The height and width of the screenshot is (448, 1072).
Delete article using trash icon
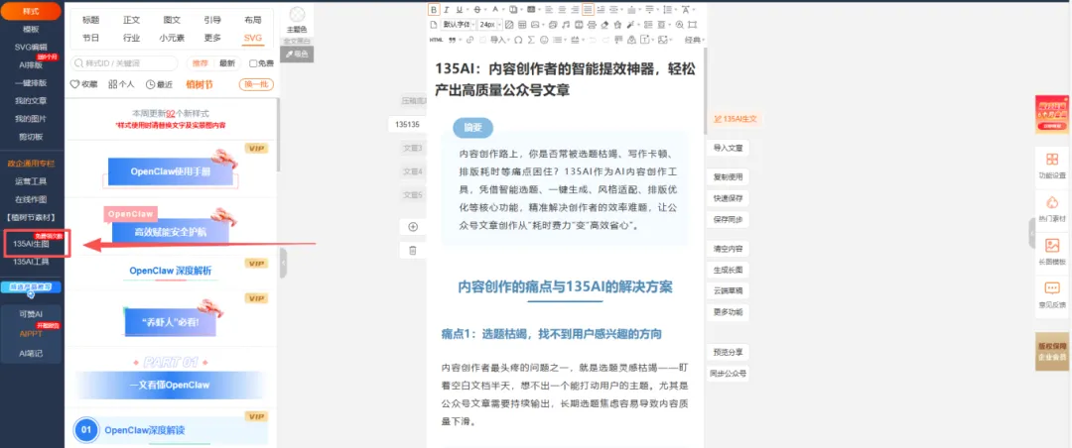[x=412, y=251]
